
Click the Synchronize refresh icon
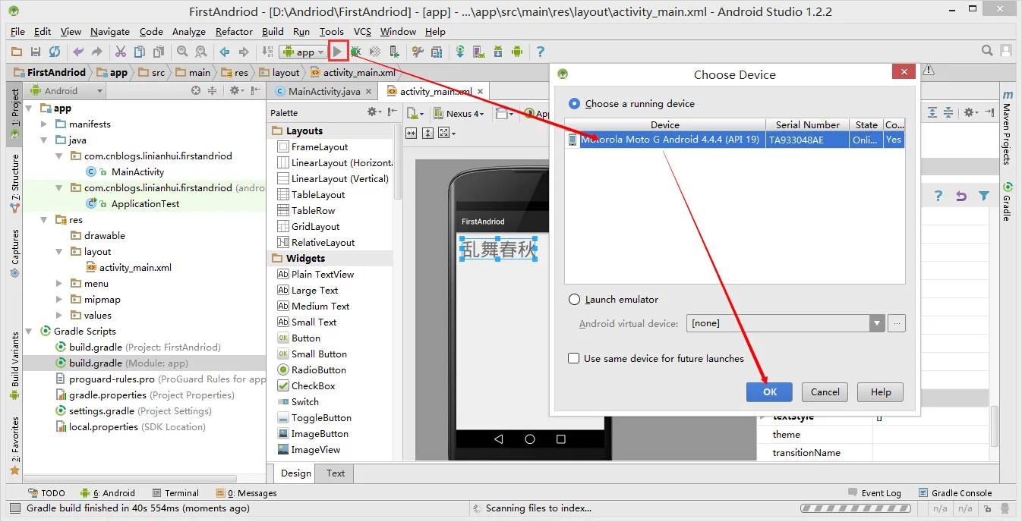[55, 52]
